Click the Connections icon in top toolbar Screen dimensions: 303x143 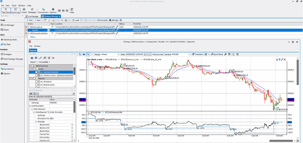click(x=43, y=11)
